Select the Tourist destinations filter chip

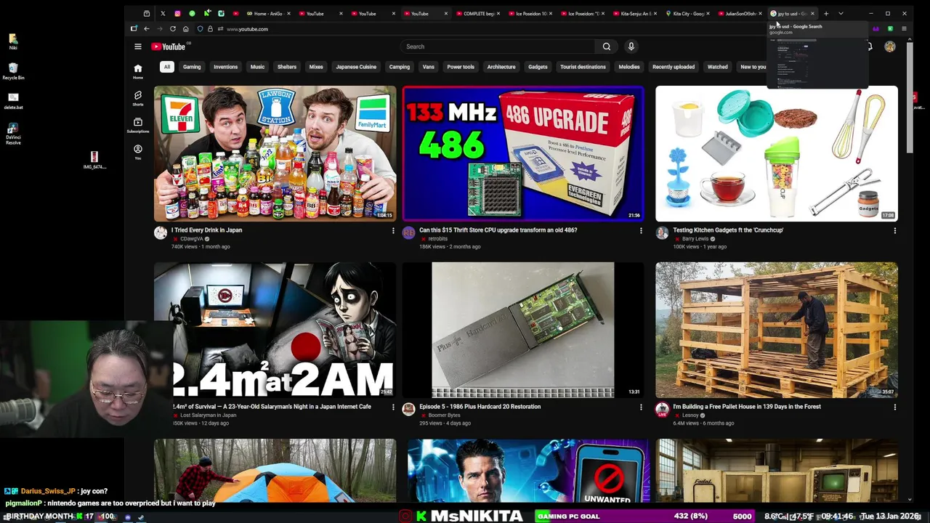tap(583, 67)
